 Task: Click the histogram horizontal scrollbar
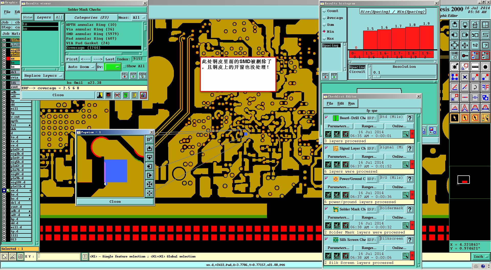coord(393,62)
